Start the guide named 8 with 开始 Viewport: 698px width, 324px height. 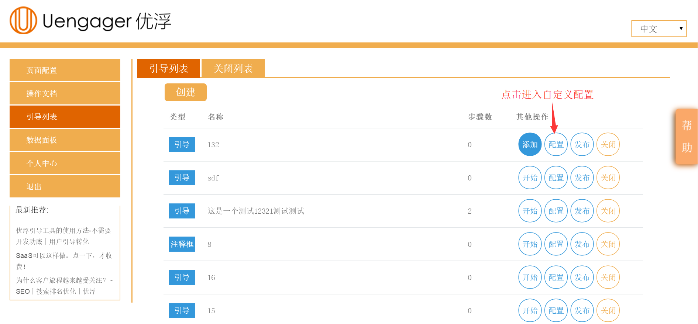tap(530, 244)
